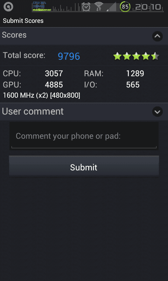The height and width of the screenshot is (281, 168).
Task: Focus the phone or pad comment field
Action: (x=84, y=136)
